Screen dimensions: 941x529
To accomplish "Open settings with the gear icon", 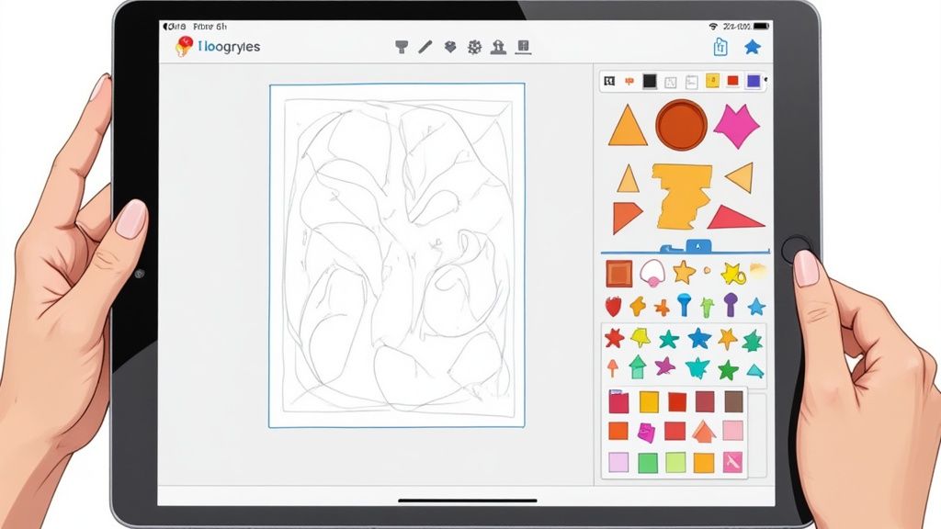I will (x=475, y=47).
